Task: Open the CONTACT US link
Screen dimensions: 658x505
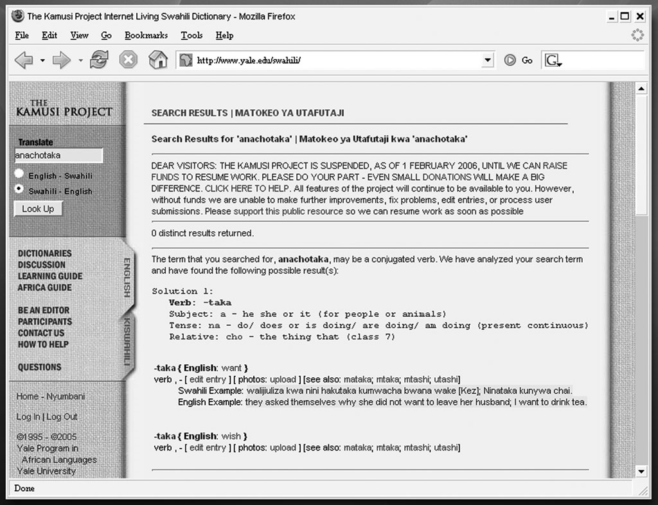Action: pyautogui.click(x=41, y=333)
